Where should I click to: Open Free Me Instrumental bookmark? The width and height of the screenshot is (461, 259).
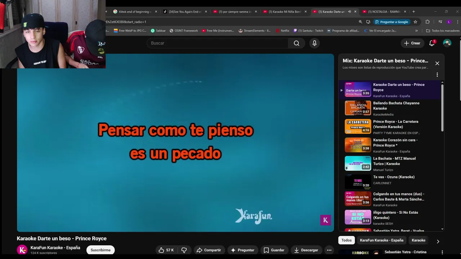[218, 31]
